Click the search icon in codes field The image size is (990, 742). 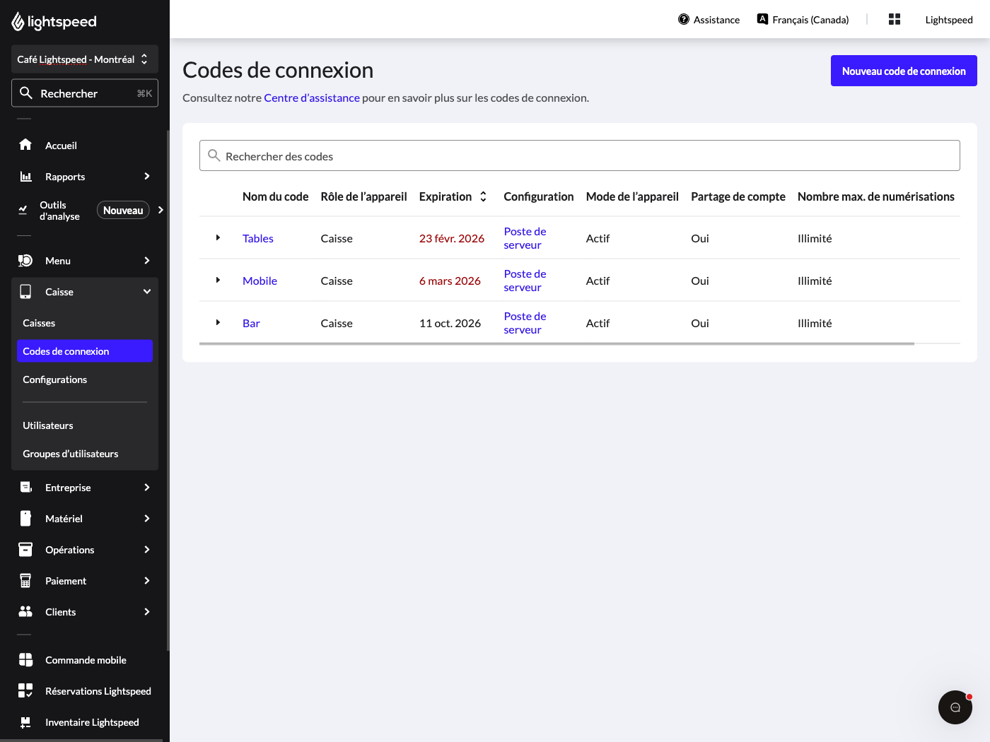coord(214,155)
